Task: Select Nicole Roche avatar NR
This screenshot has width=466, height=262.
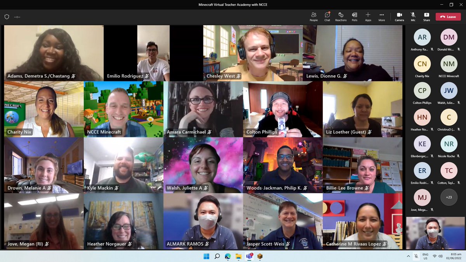Action: tap(449, 144)
